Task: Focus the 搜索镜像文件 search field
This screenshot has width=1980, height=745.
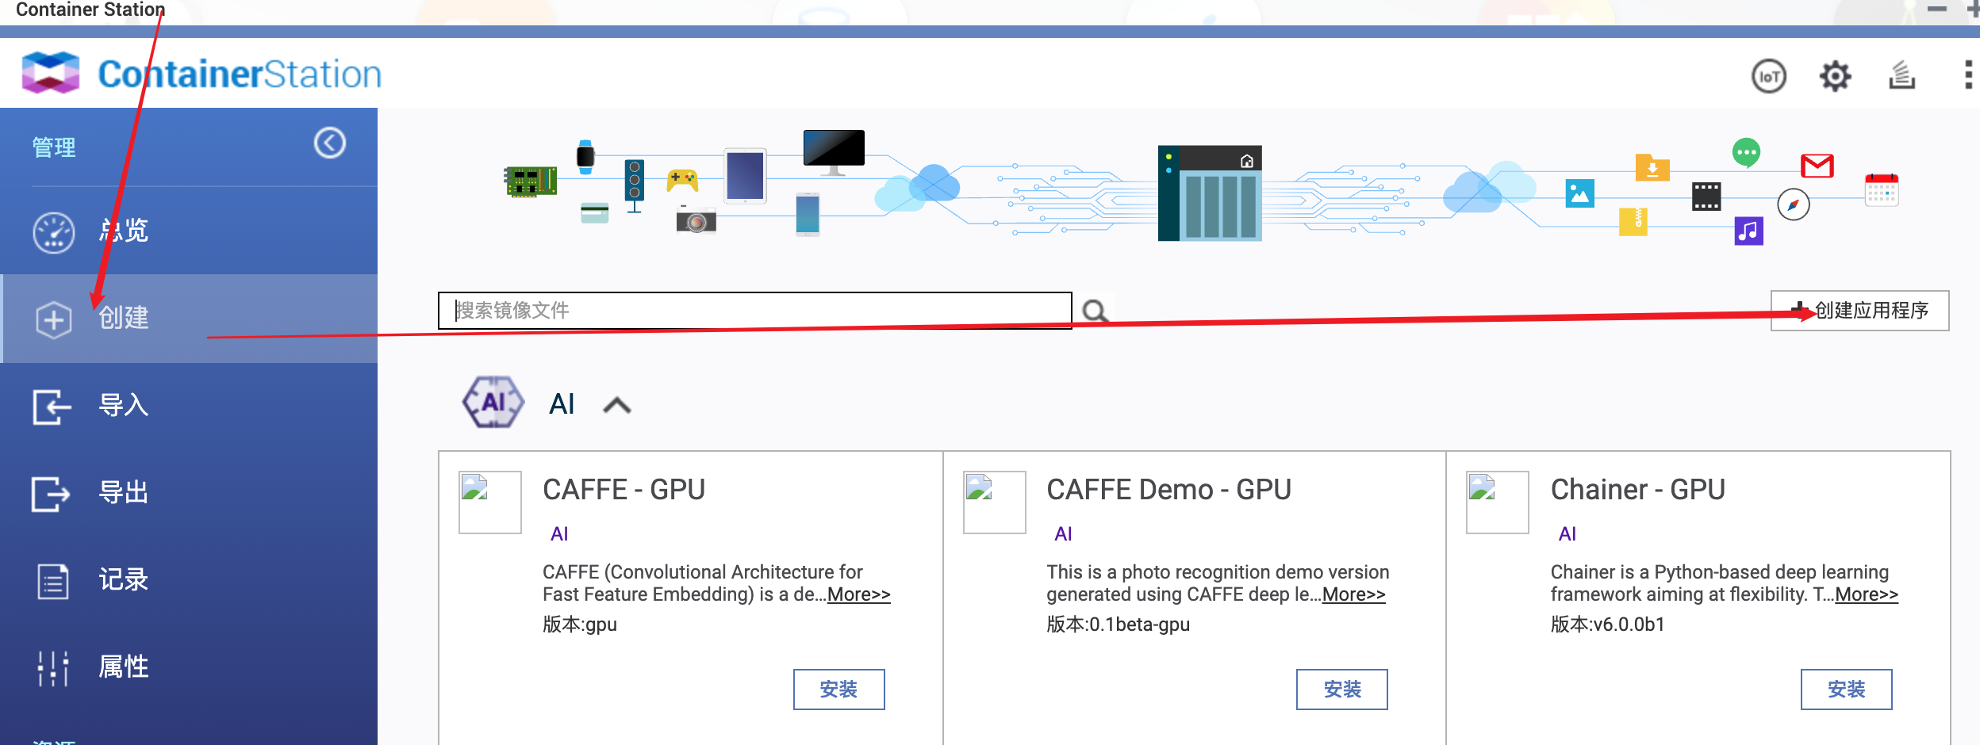Action: tap(754, 311)
